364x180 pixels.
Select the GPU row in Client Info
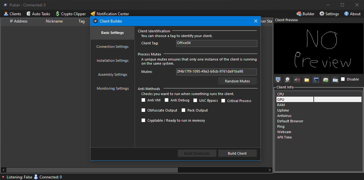319,100
